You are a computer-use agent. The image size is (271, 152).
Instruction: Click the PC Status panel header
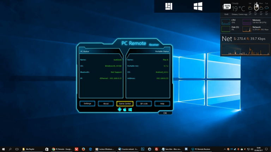(x=101, y=51)
